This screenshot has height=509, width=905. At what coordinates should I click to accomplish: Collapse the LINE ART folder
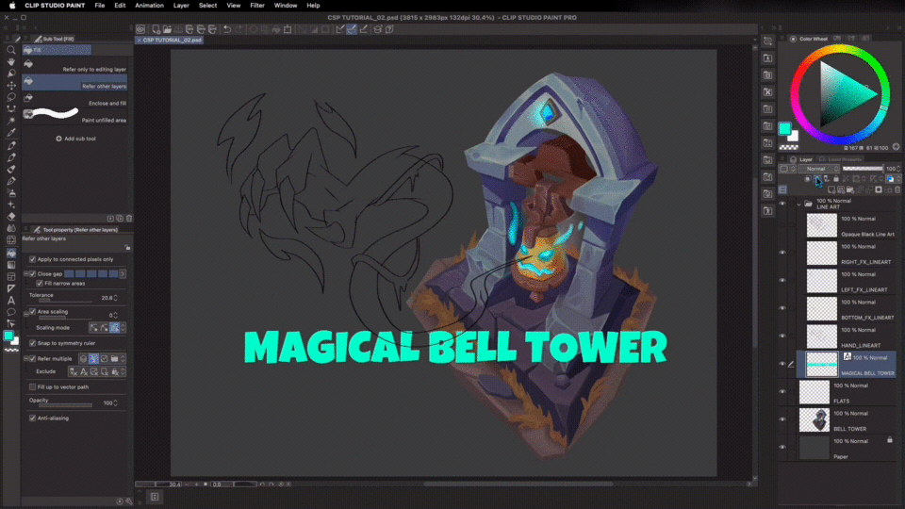point(798,204)
